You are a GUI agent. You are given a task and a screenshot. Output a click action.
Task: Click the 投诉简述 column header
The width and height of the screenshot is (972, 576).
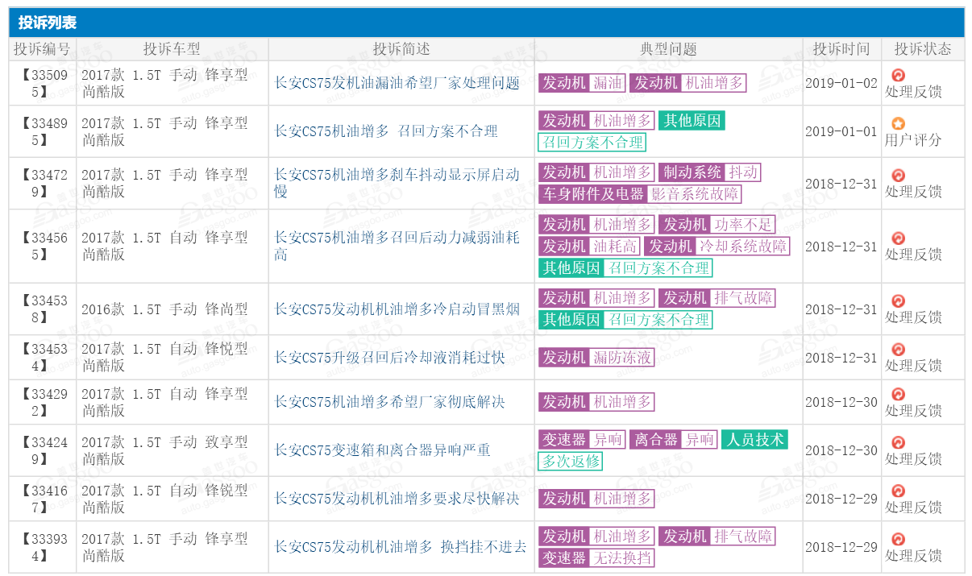[401, 49]
